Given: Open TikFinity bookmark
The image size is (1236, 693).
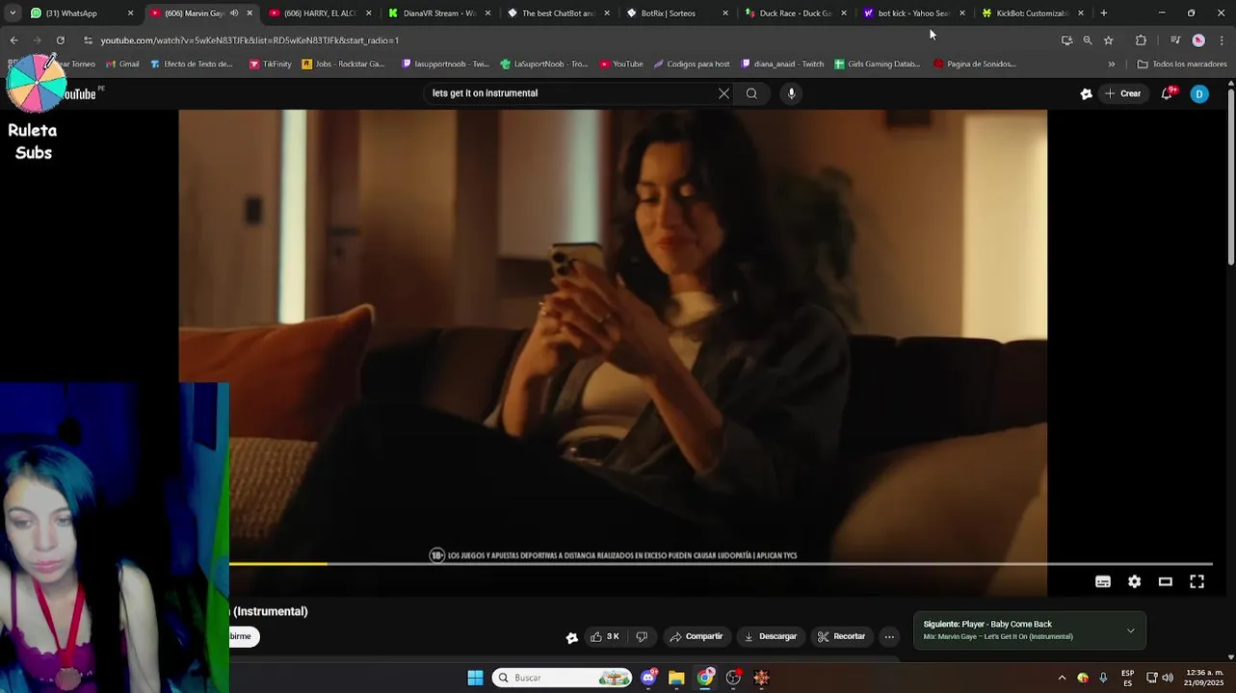Looking at the screenshot, I should pyautogui.click(x=270, y=64).
